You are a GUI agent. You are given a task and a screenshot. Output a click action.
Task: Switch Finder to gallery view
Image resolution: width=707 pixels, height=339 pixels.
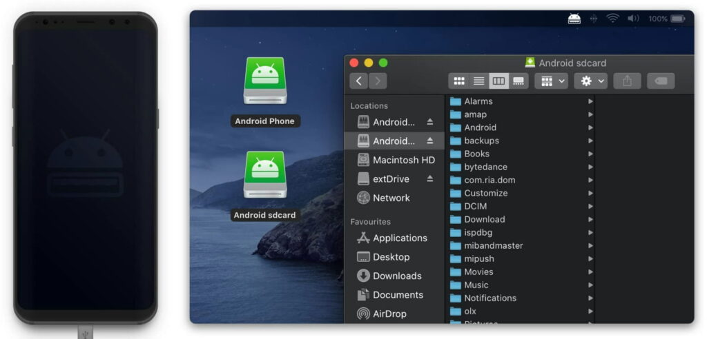(x=519, y=81)
